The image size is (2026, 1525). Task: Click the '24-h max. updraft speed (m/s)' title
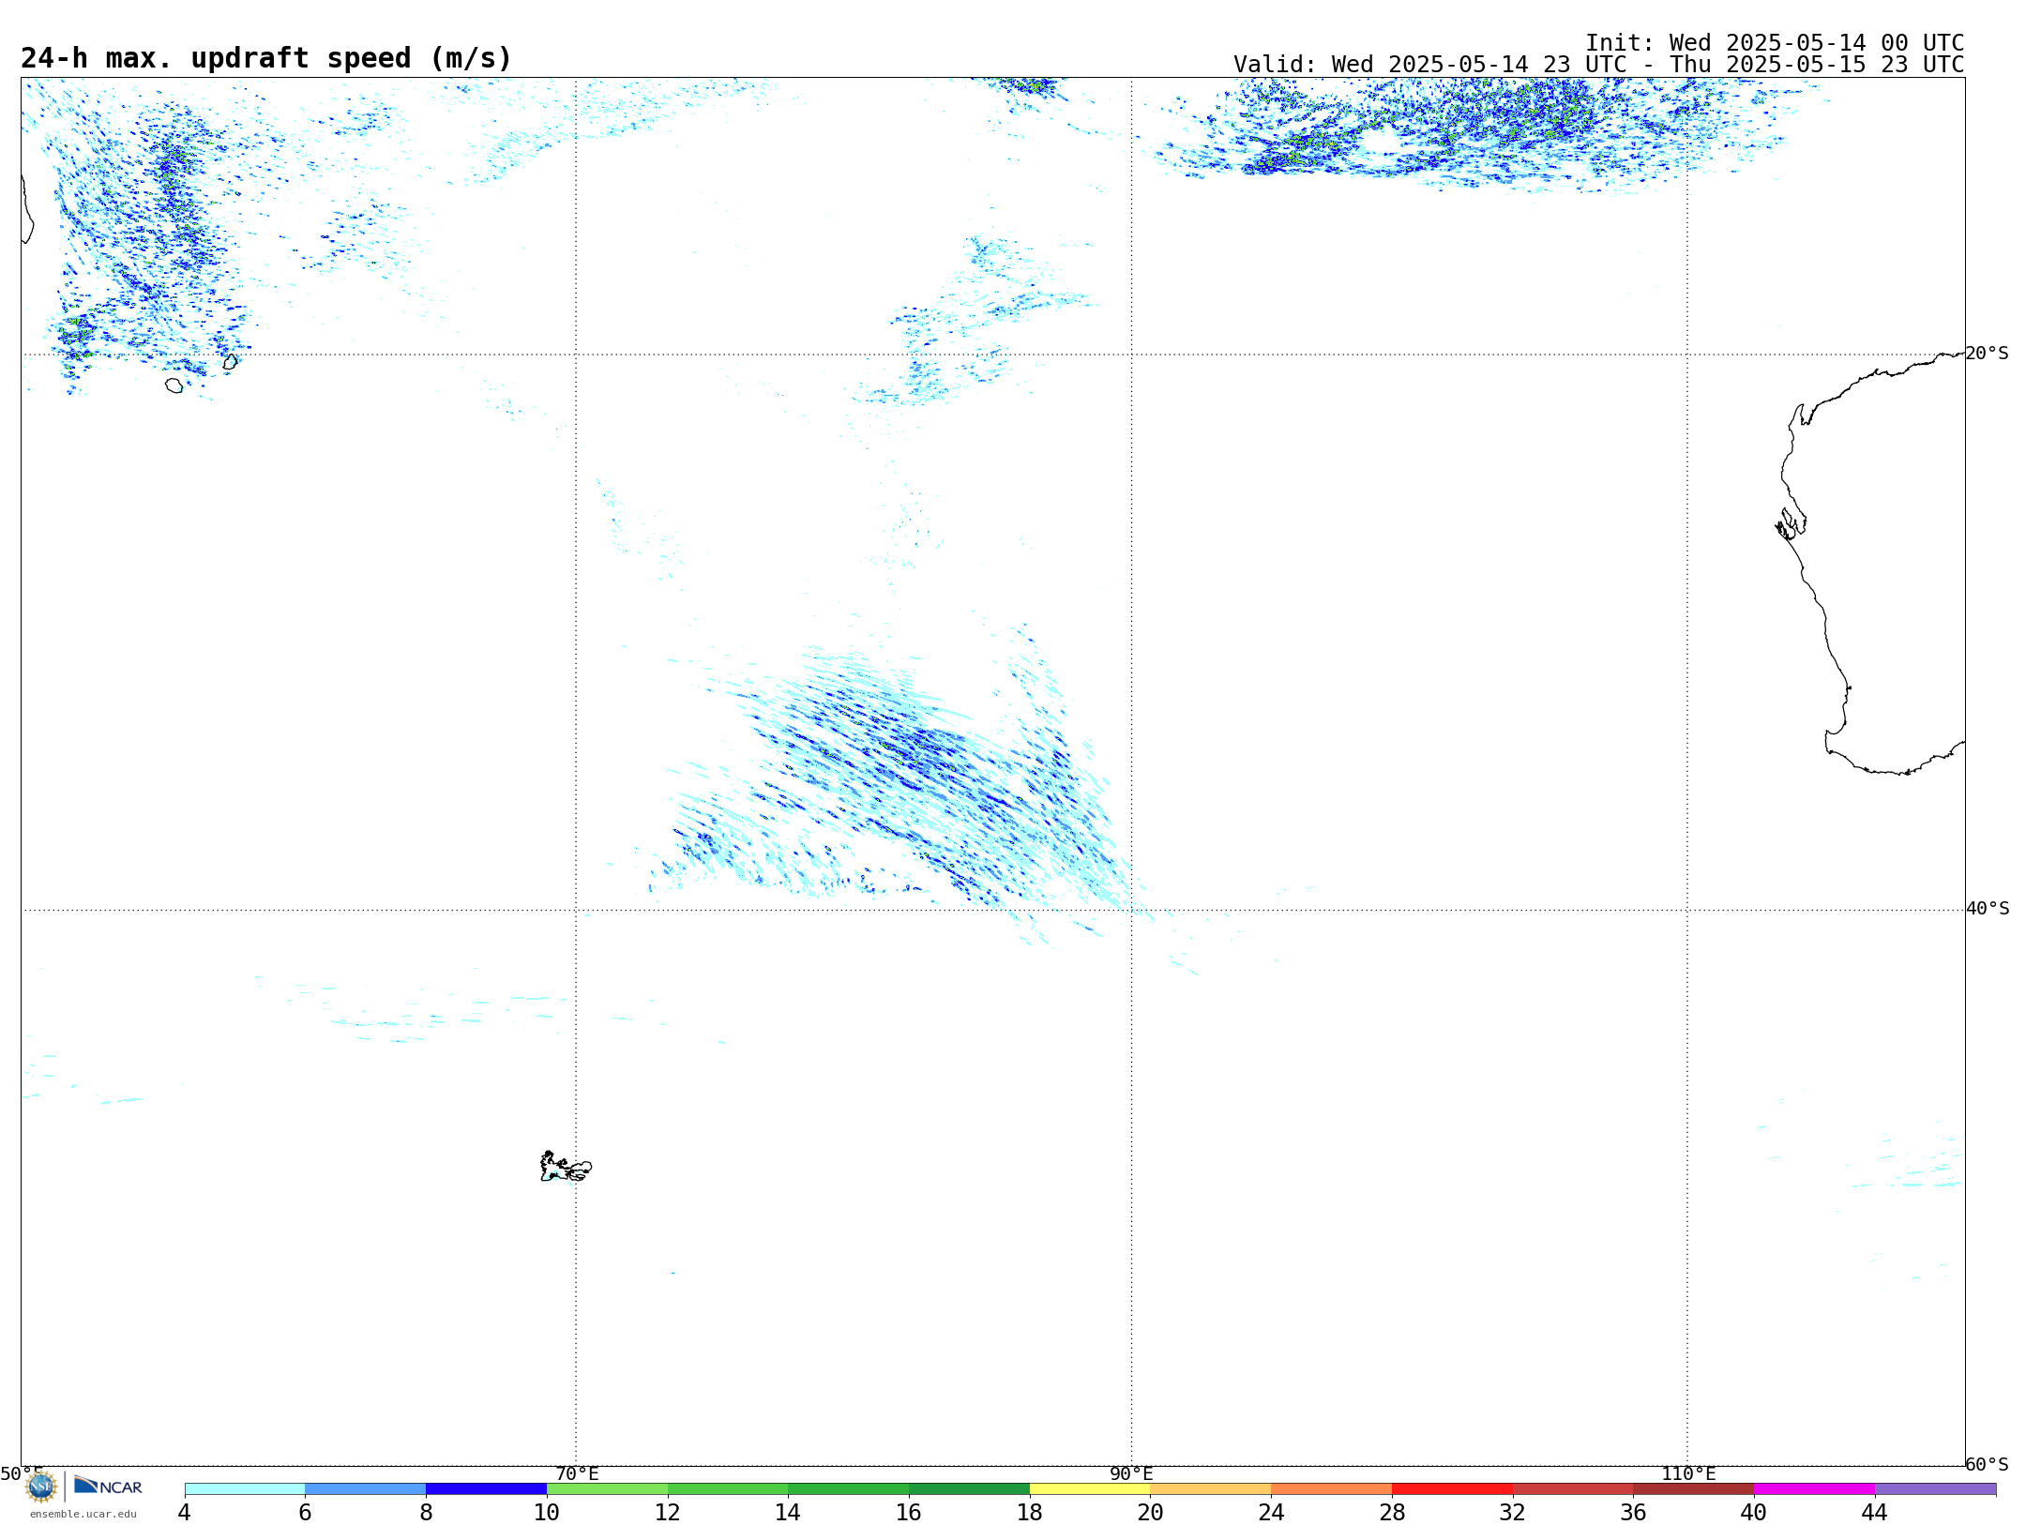pyautogui.click(x=266, y=58)
